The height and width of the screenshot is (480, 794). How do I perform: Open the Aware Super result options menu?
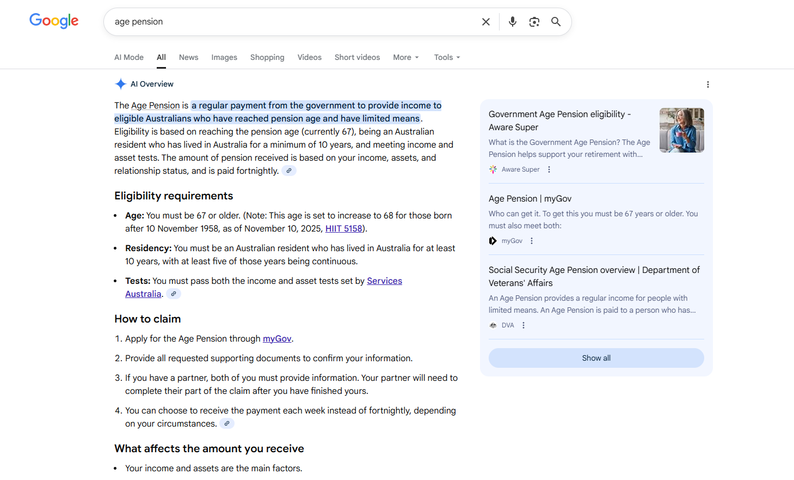click(x=549, y=169)
